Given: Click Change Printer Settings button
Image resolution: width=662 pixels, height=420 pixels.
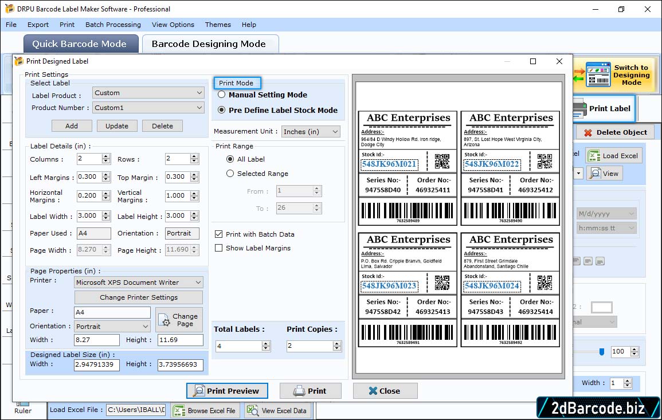Looking at the screenshot, I should pos(139,297).
